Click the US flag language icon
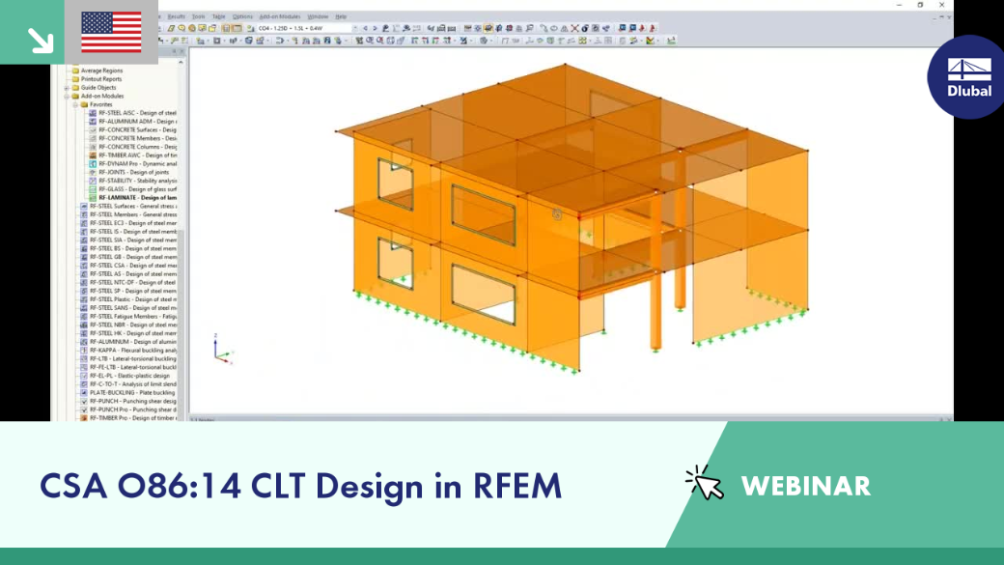 pyautogui.click(x=111, y=32)
